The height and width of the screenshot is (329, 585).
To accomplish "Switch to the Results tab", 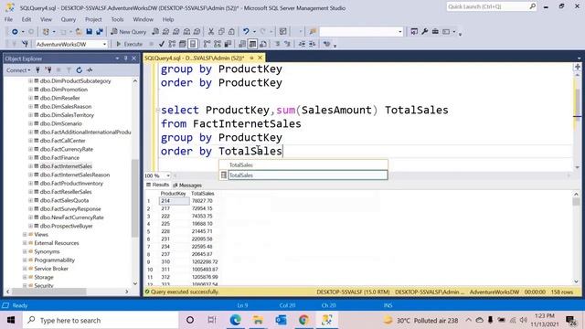I will pyautogui.click(x=158, y=185).
